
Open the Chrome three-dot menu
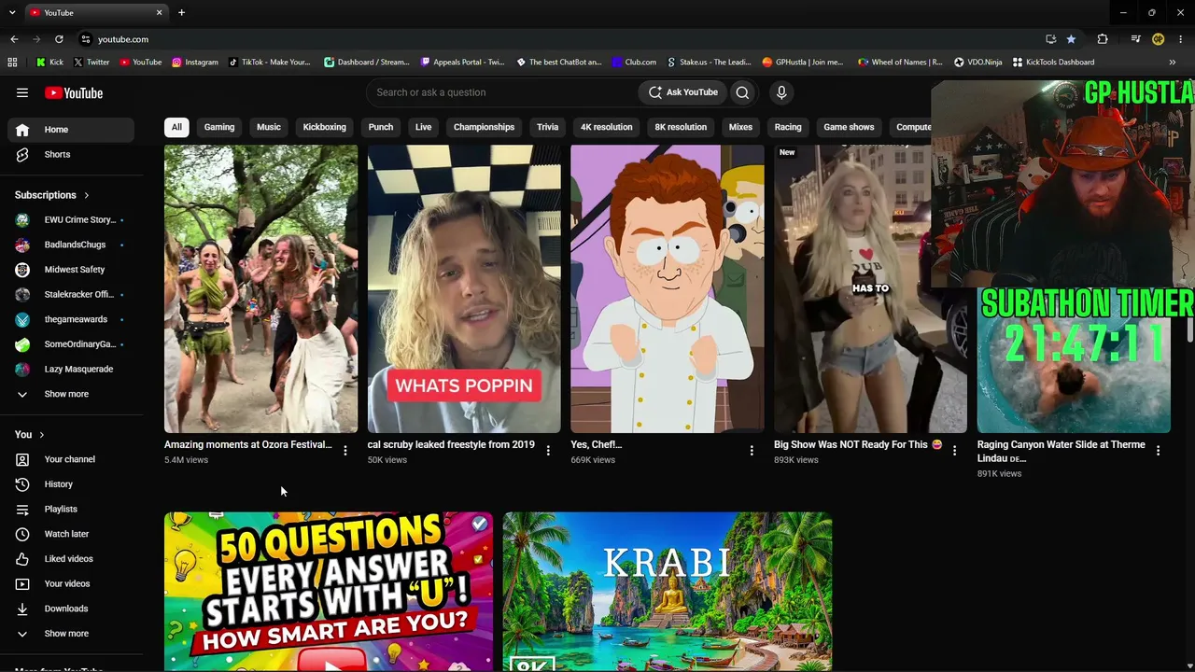1180,39
